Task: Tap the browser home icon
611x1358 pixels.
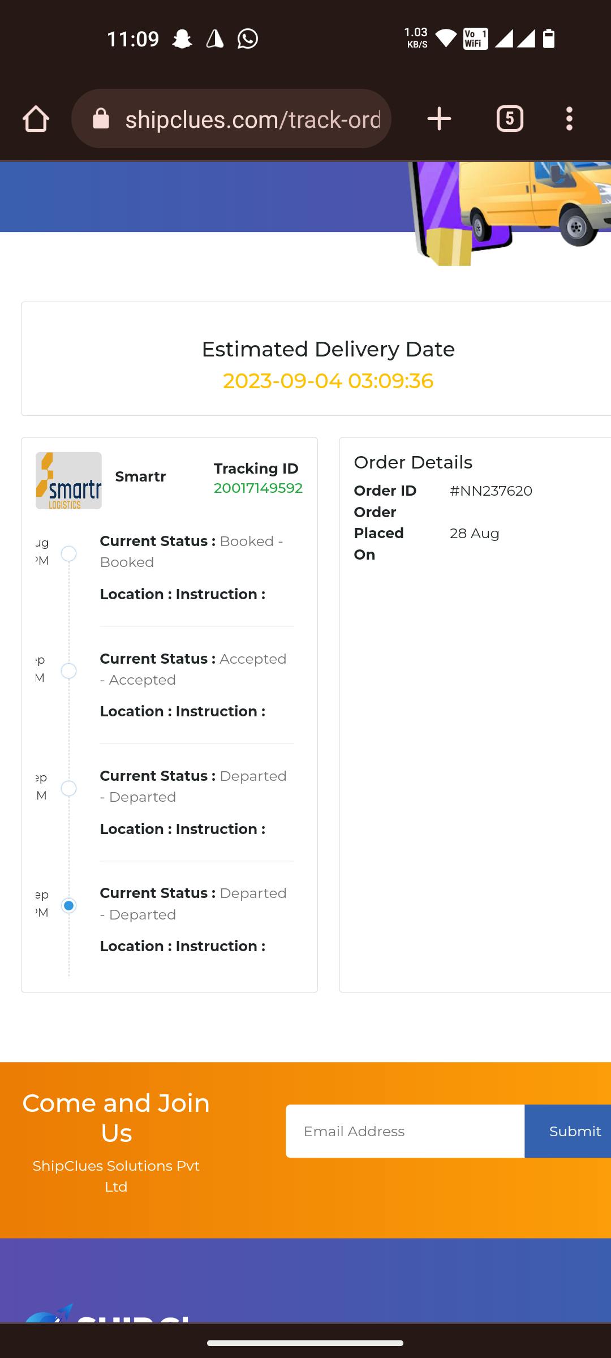Action: tap(36, 119)
